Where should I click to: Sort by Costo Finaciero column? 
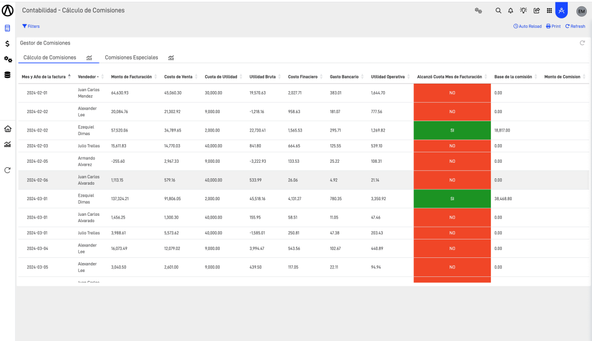[x=303, y=77]
